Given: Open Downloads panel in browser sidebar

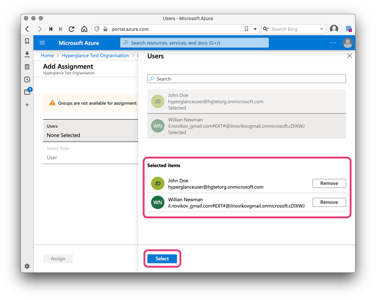Looking at the screenshot, I should pos(27,54).
